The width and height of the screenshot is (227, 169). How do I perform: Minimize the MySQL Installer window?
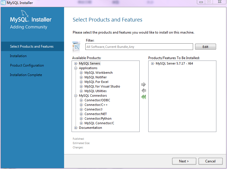(201, 2)
